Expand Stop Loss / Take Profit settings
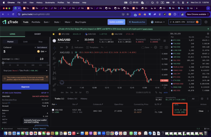 (25, 71)
